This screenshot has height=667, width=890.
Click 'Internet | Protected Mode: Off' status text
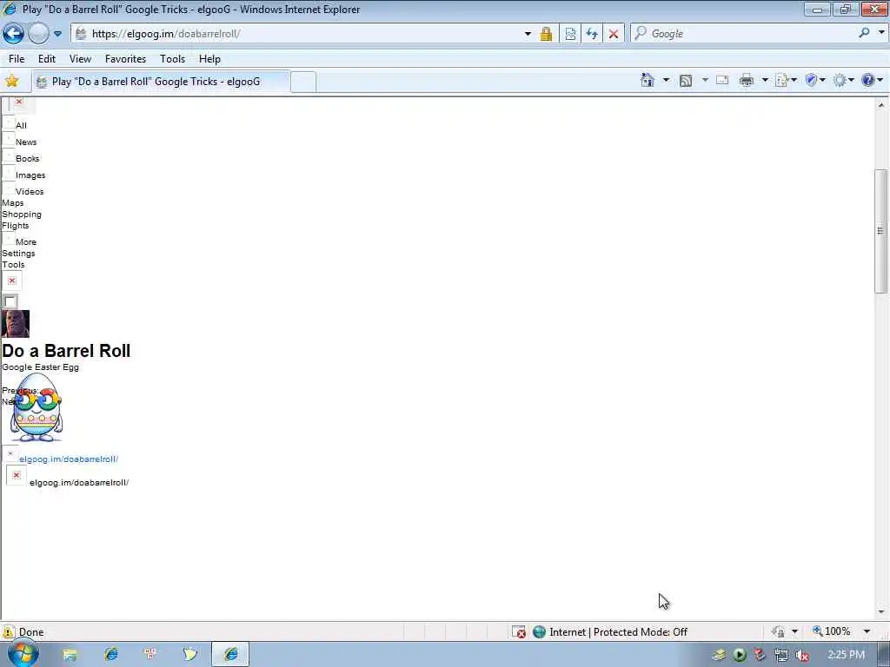pyautogui.click(x=618, y=632)
